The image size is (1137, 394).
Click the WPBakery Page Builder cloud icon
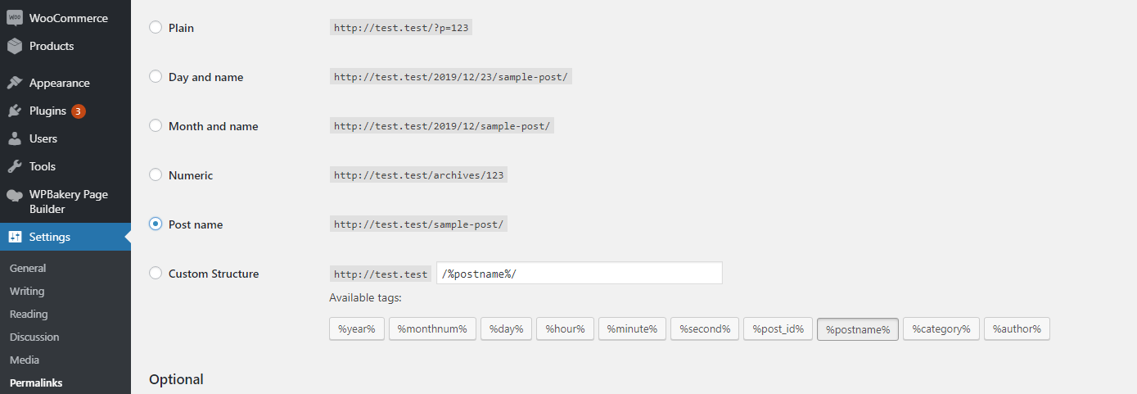[x=15, y=195]
